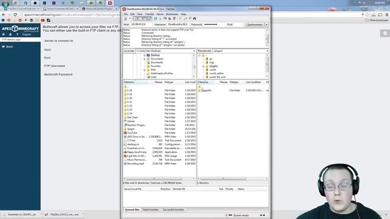The height and width of the screenshot is (219, 390).
Task: Expand the Desktop node in the local tree
Action: [x=144, y=55]
